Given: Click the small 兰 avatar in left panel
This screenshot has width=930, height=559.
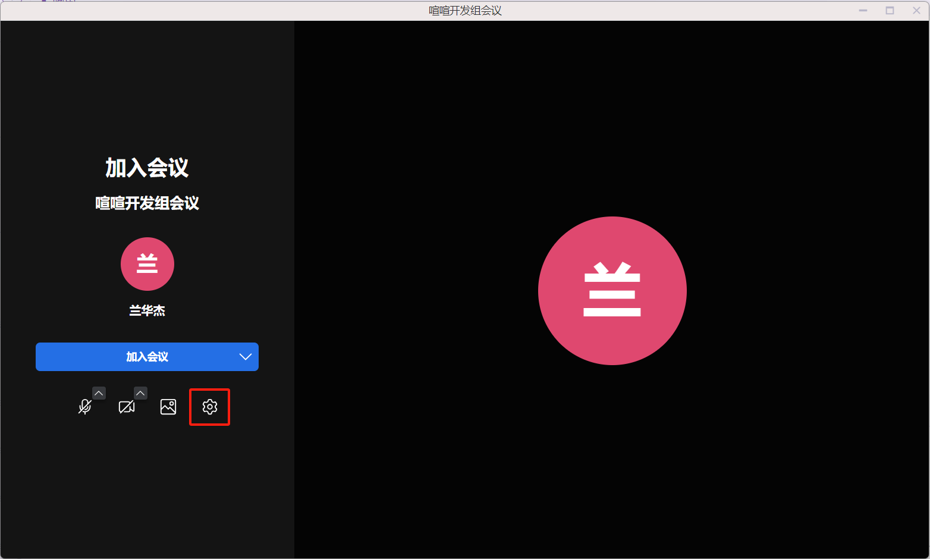Looking at the screenshot, I should (147, 264).
